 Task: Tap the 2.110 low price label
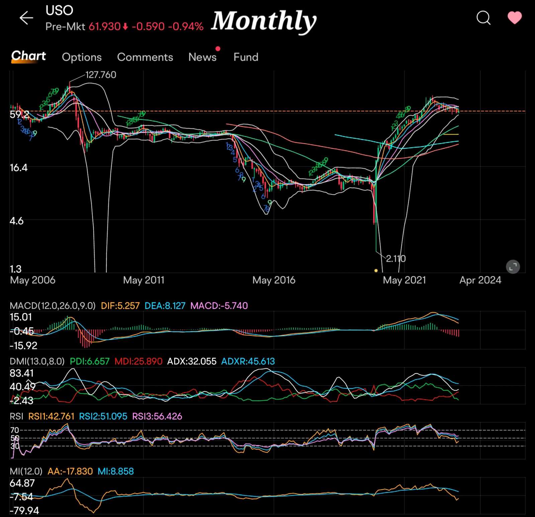click(396, 258)
